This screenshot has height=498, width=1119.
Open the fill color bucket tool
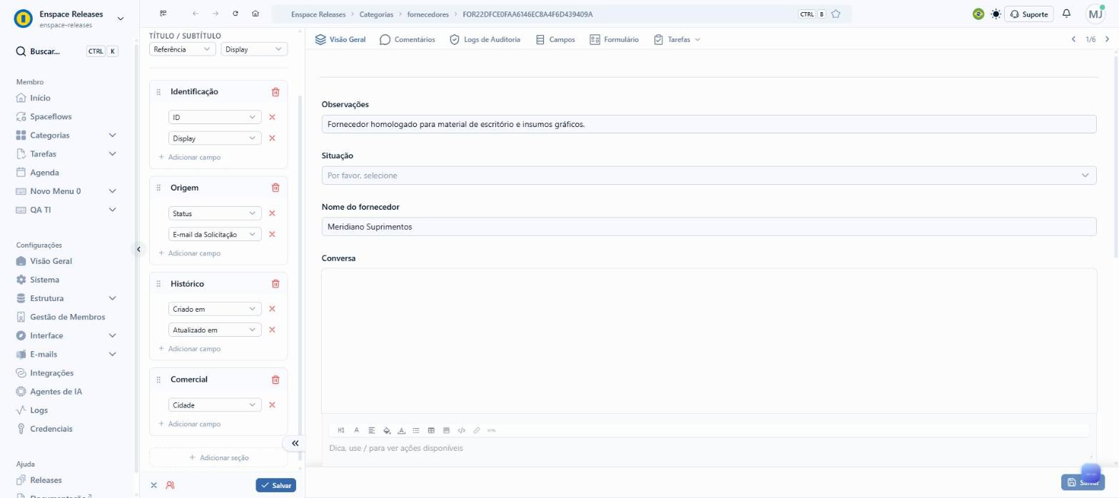click(x=387, y=430)
